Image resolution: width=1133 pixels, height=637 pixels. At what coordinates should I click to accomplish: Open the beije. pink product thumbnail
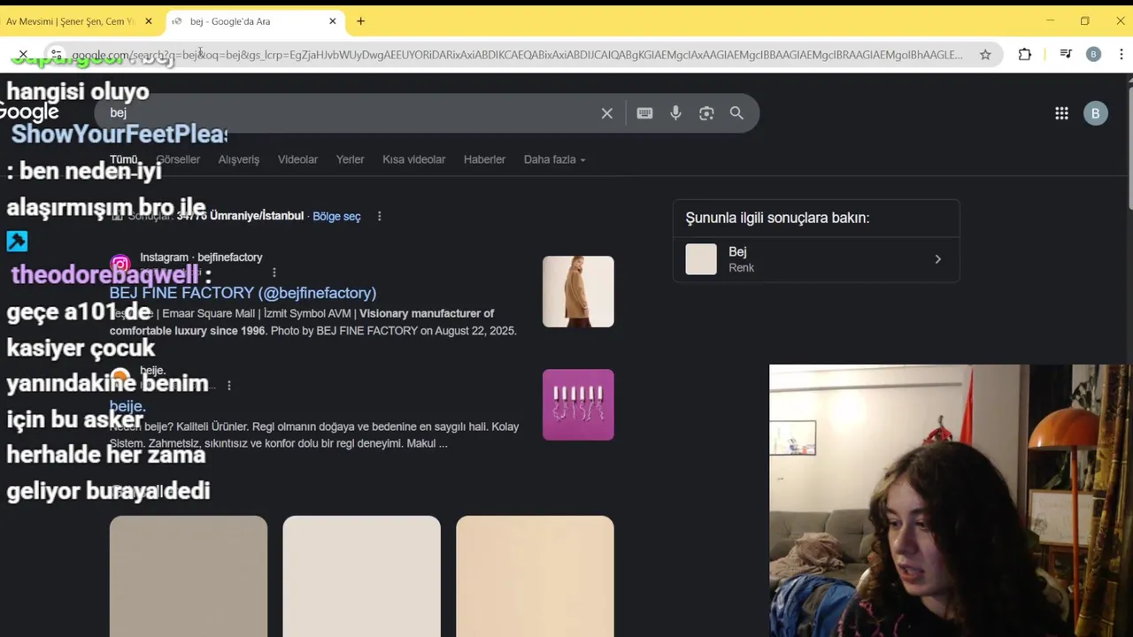coord(578,404)
